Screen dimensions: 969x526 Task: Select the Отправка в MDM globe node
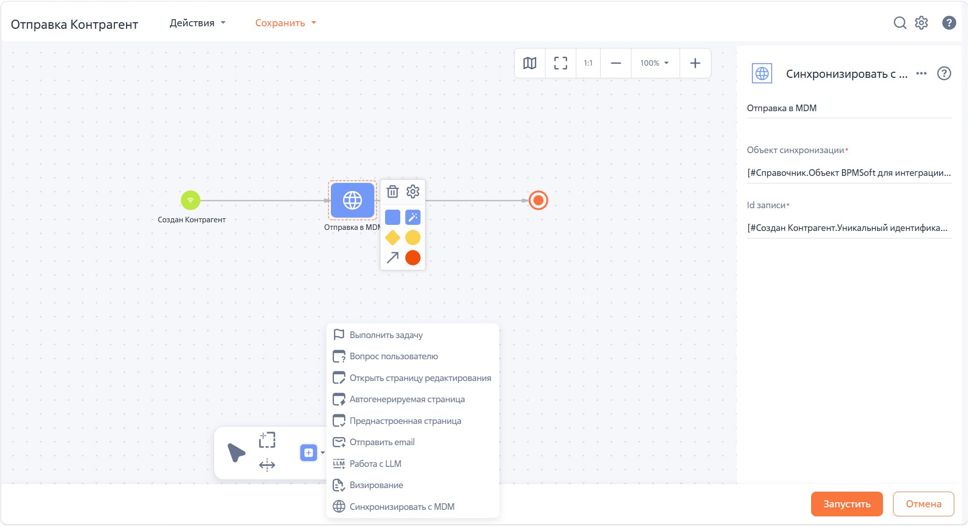[x=352, y=200]
